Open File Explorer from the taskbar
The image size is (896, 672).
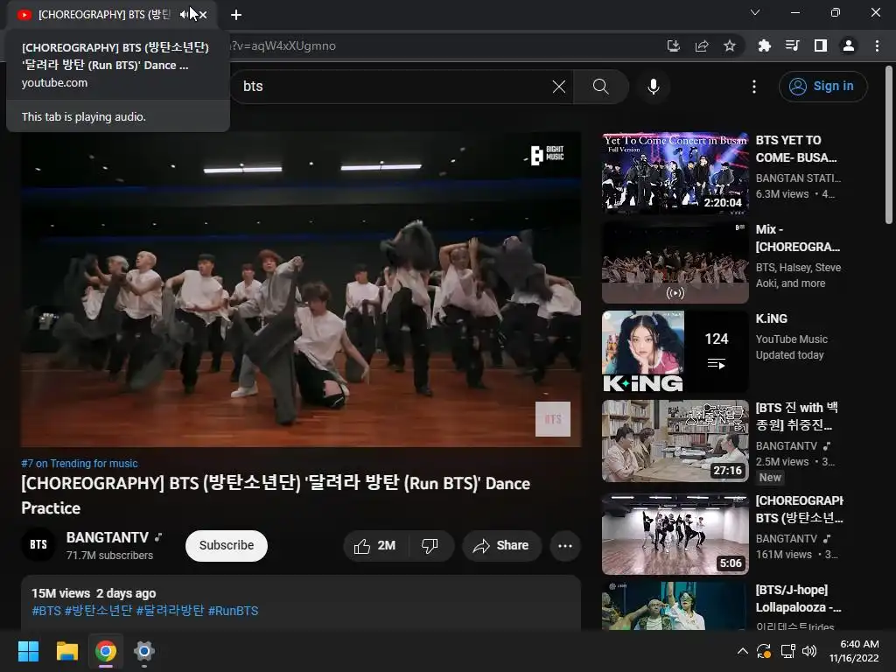pos(66,651)
